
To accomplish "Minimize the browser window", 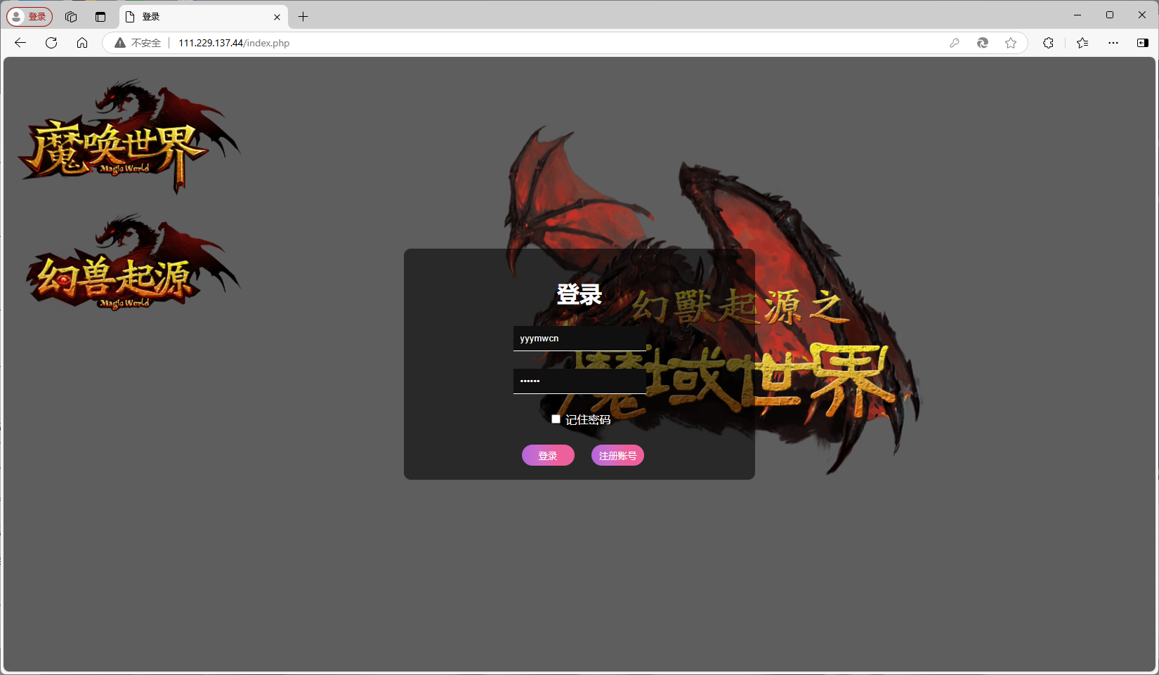I will [1078, 15].
